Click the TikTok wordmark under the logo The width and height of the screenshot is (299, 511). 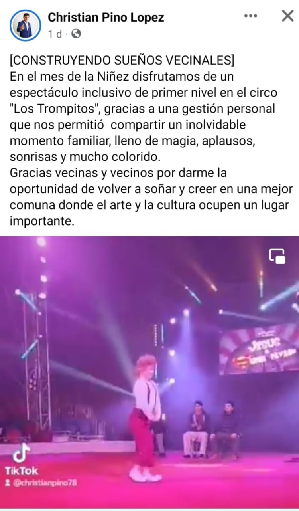[x=22, y=471]
